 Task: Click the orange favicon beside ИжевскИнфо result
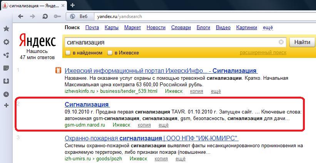(x=58, y=70)
